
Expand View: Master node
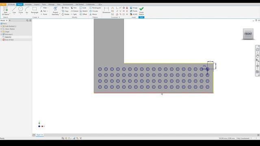click(x=1, y=29)
